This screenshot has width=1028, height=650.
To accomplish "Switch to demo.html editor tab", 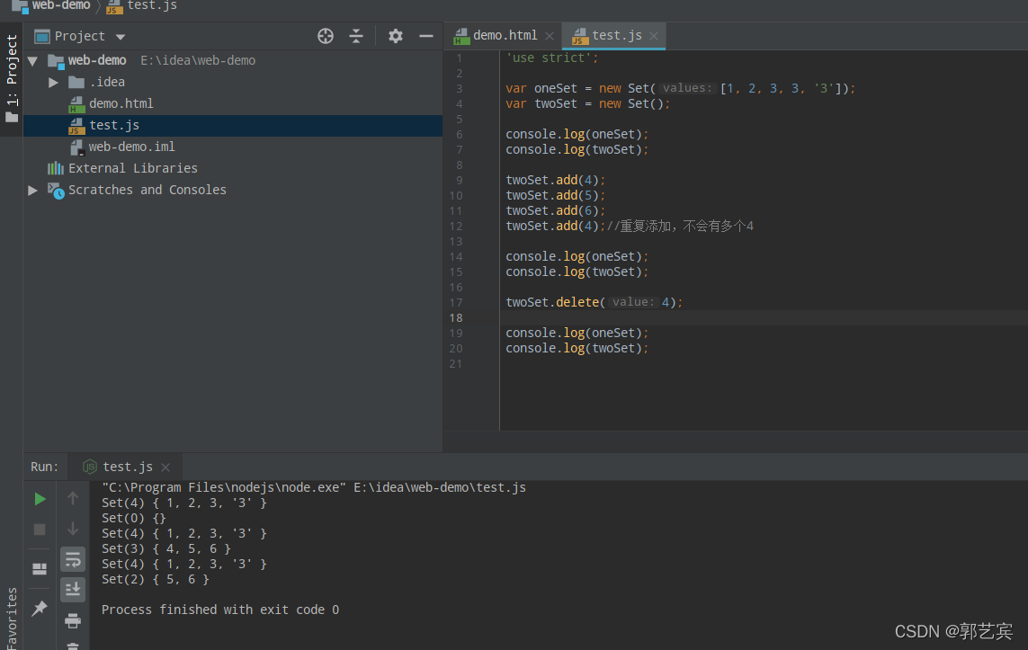I will click(505, 35).
